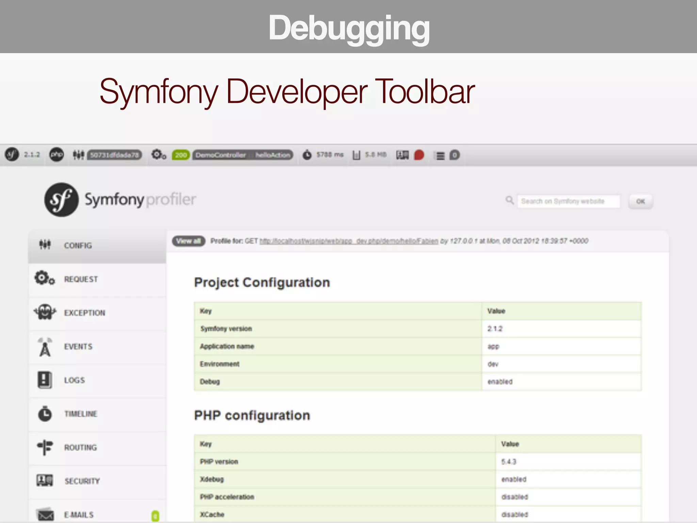
Task: Open the profiler token 50731dfdada78
Action: tap(114, 155)
